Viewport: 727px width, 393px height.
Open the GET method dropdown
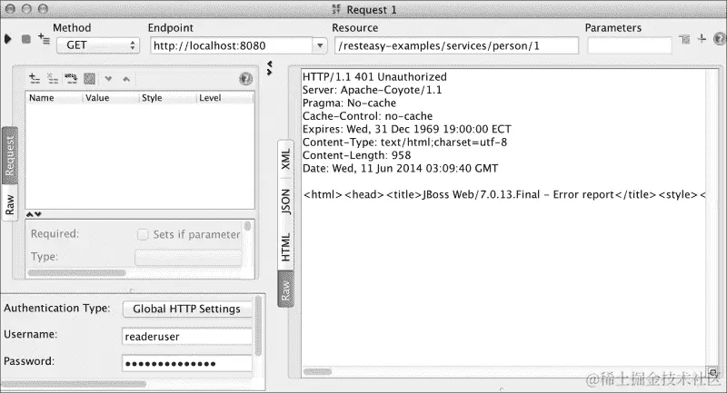click(x=98, y=45)
